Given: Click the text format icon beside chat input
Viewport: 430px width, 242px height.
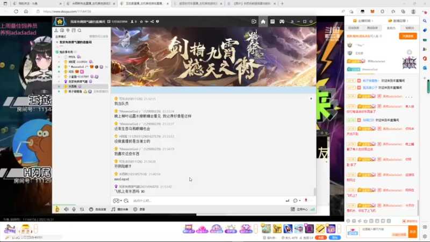Looking at the screenshot, I should 126,201.
